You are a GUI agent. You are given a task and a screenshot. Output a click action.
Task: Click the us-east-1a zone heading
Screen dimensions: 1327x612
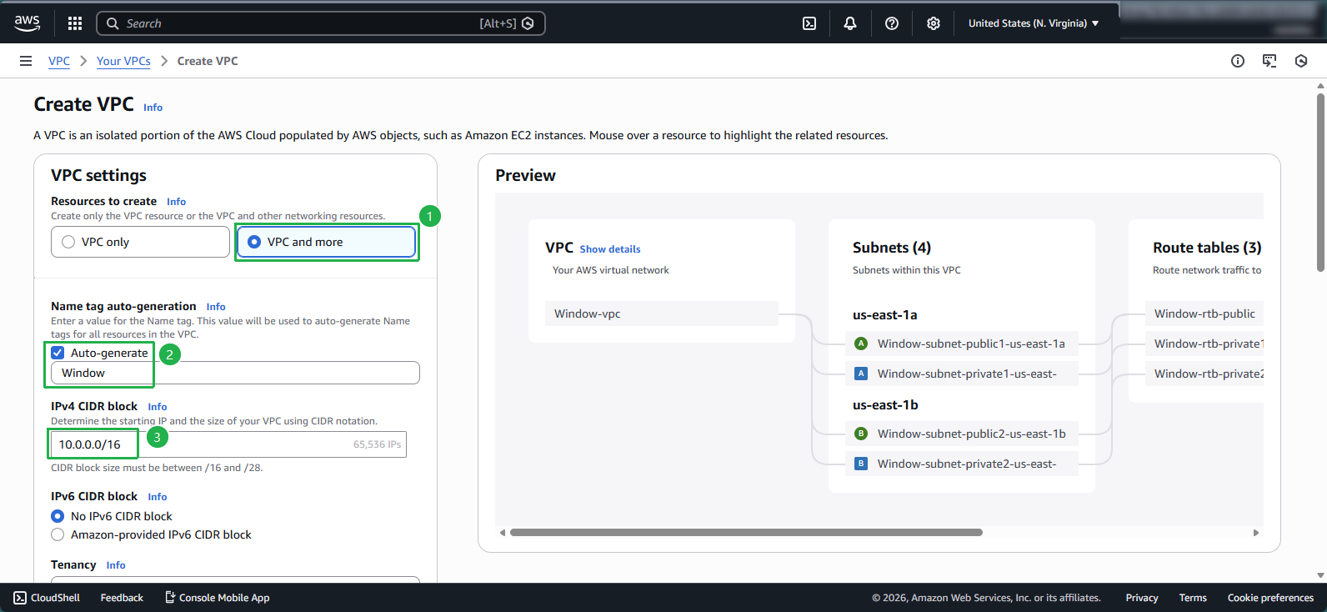click(x=885, y=315)
